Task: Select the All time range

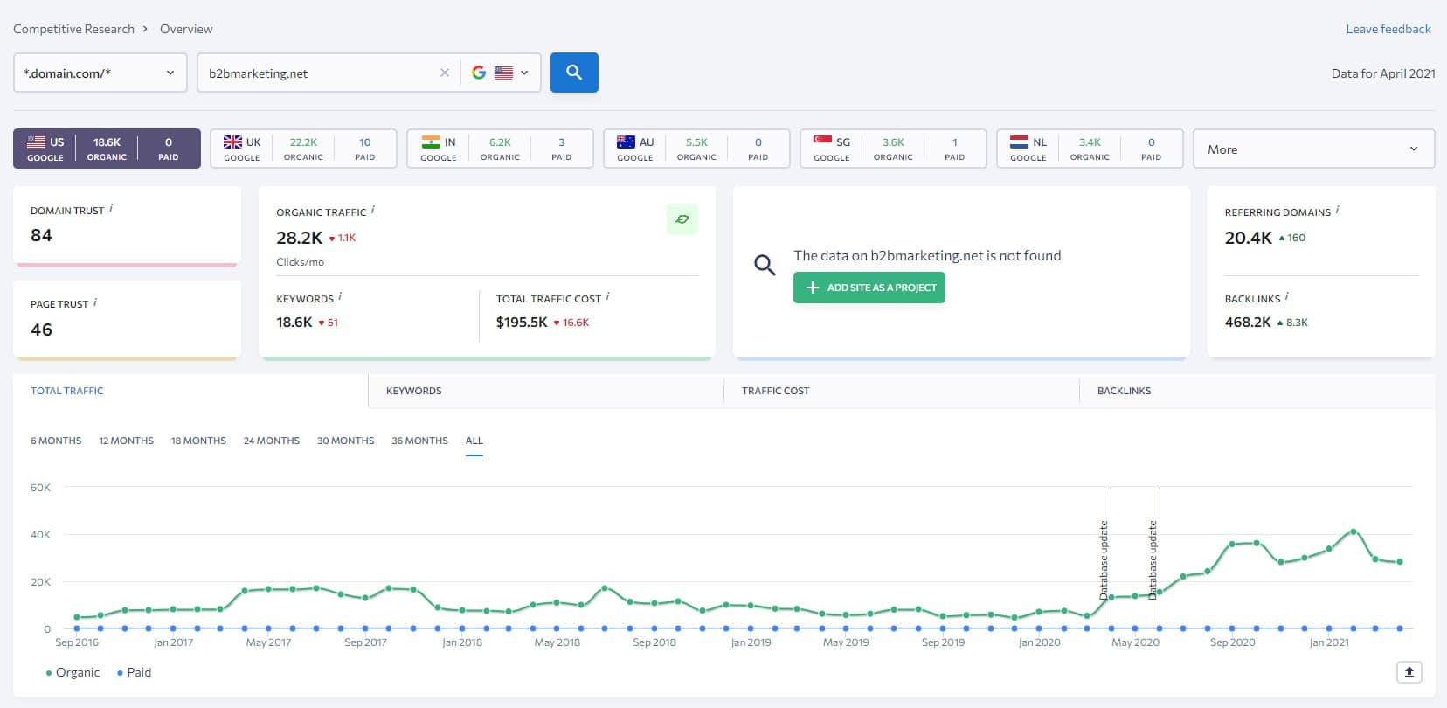Action: click(x=474, y=441)
